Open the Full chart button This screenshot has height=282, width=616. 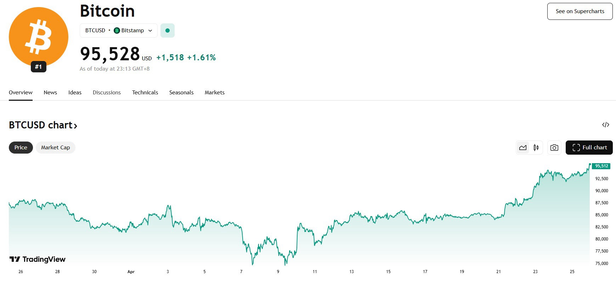[589, 148]
